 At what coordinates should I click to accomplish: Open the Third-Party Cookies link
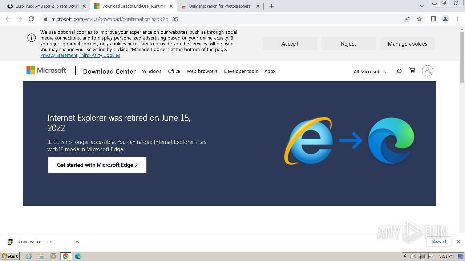coord(100,55)
